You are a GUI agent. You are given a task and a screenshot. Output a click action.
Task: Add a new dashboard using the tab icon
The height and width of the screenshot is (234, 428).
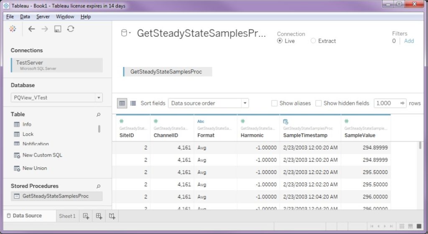(99, 216)
